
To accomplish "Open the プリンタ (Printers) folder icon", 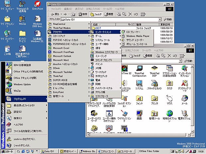I will coord(154,99).
